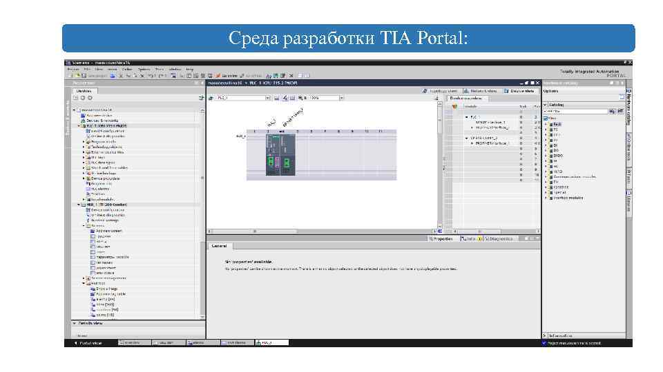Screen dimensions: 663x372
Task: Open the Project menu in the menu bar
Action: pos(73,69)
